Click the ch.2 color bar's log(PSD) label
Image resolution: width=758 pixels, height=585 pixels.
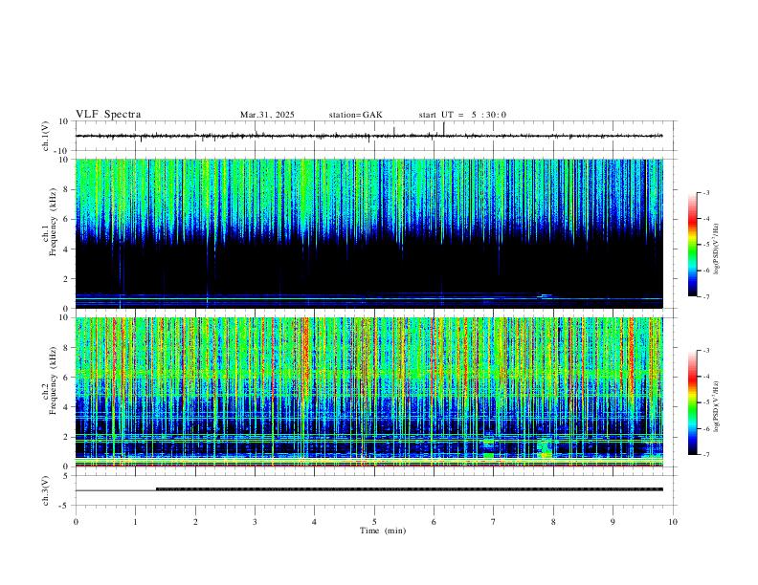[717, 406]
